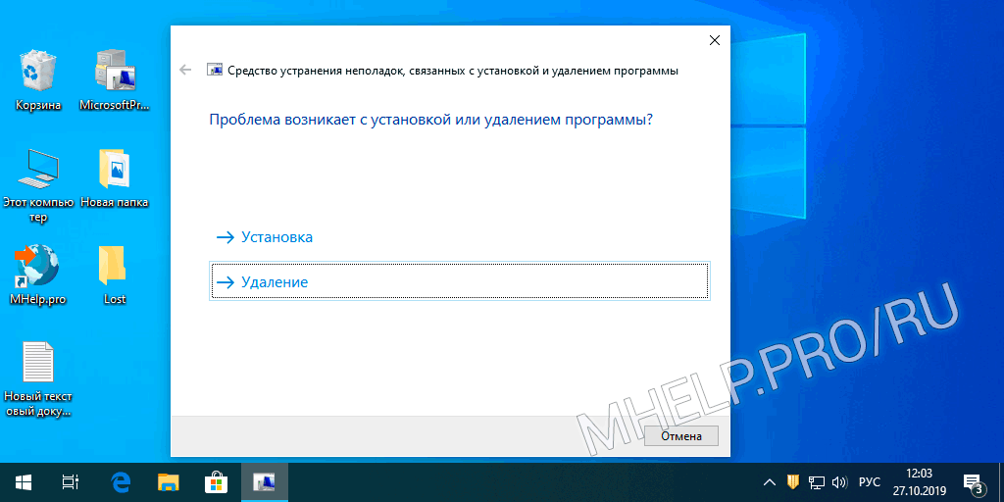
Task: Switch the РУС input language
Action: pos(869,482)
